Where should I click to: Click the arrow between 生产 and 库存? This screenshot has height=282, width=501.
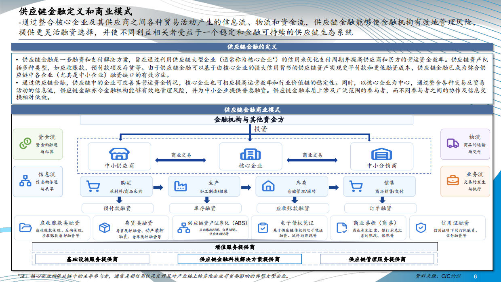pos(246,187)
